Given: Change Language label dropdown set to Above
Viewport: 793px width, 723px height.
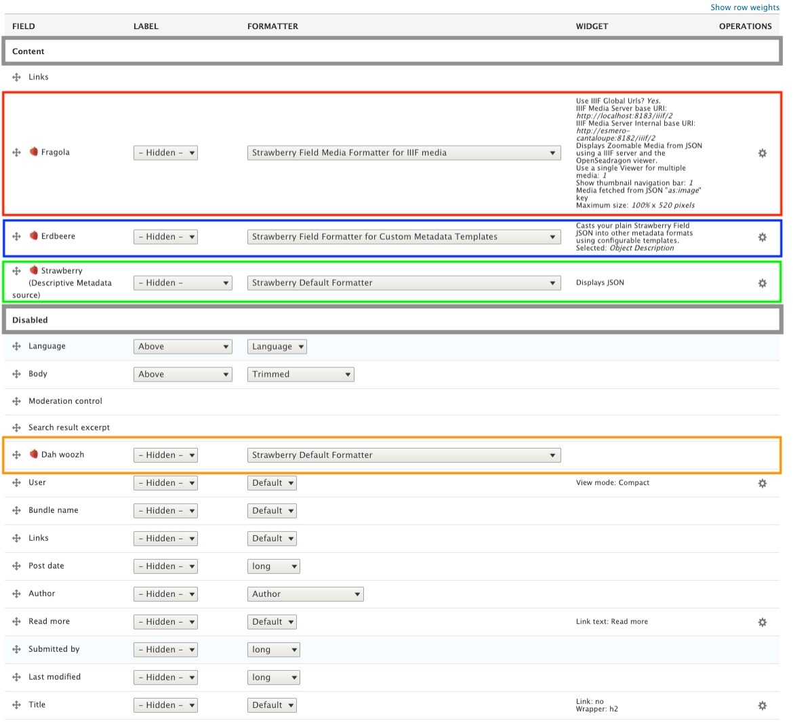Looking at the screenshot, I should coord(182,347).
